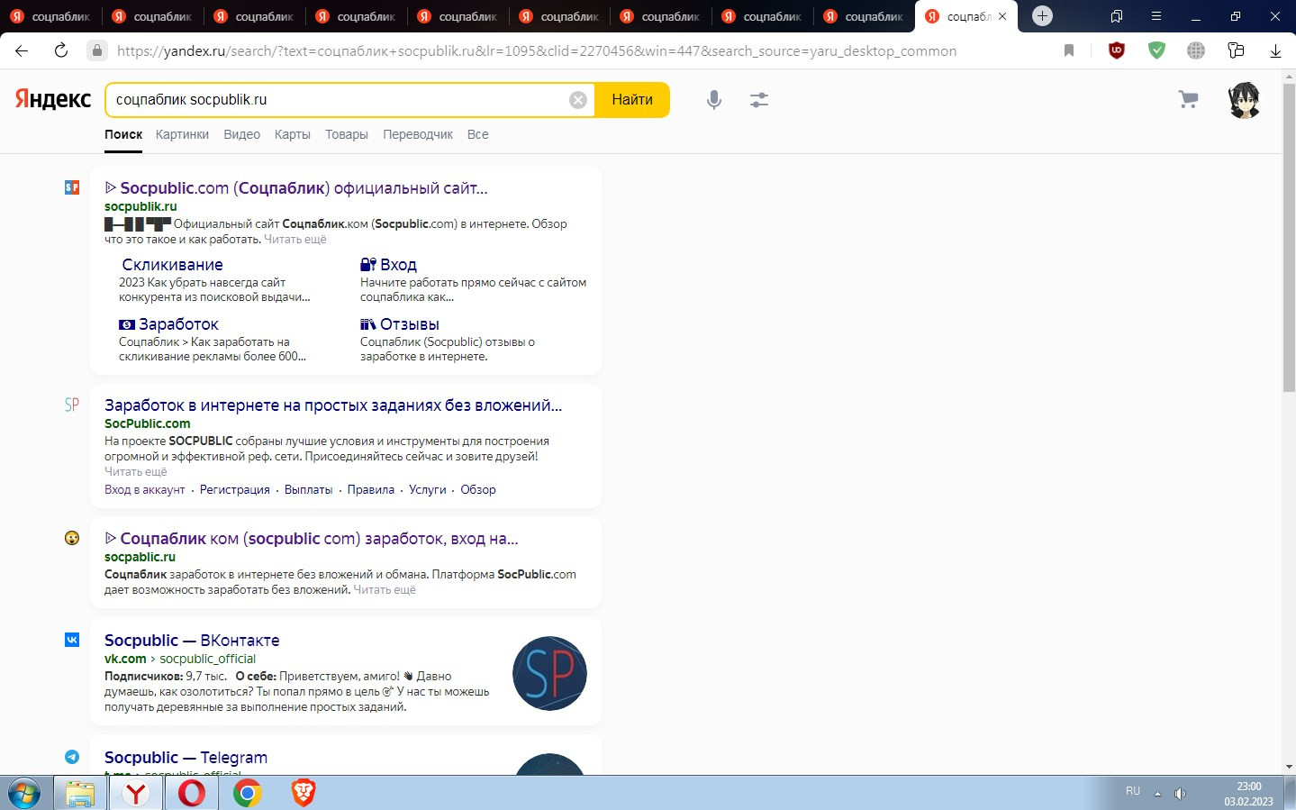1296x810 pixels.
Task: Open the Все services tab
Action: tap(478, 134)
